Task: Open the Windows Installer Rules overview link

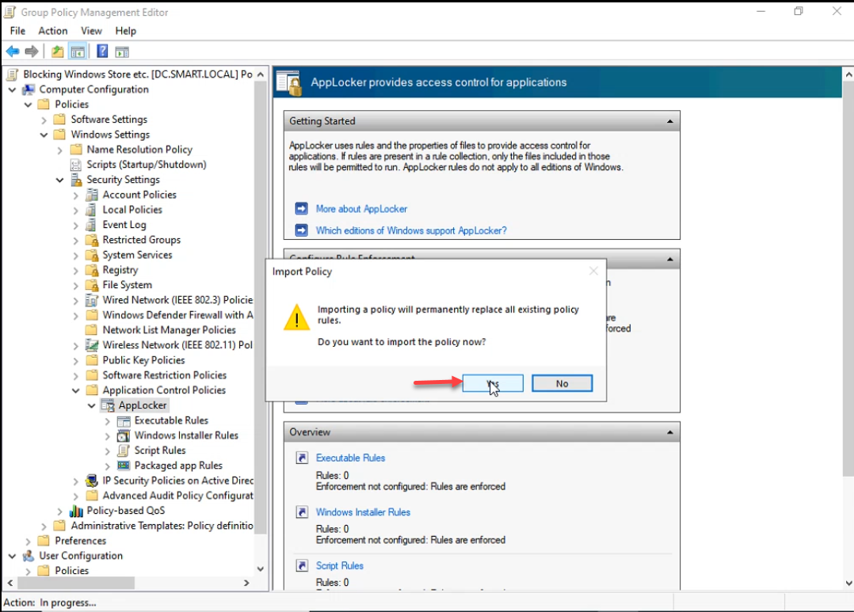Action: (x=363, y=511)
